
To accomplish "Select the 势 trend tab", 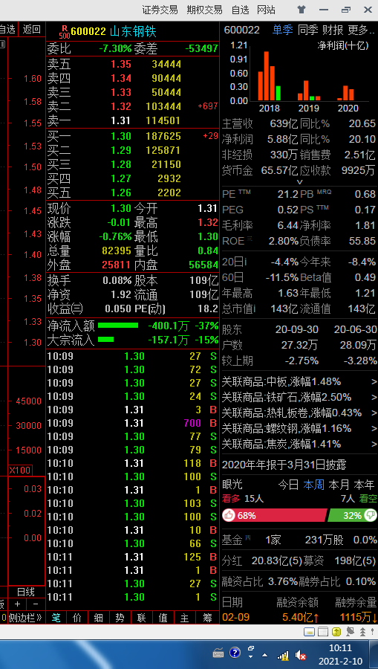I will click(x=120, y=618).
